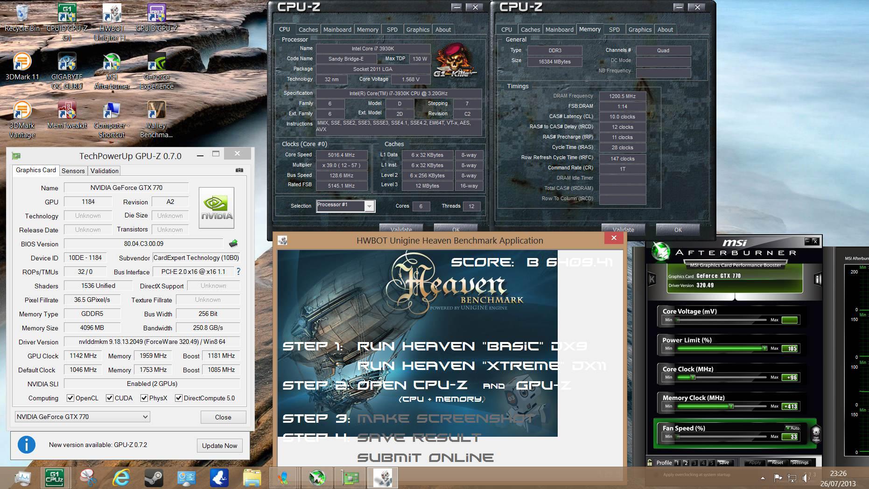Click Core Clock slider handle
The width and height of the screenshot is (869, 489).
(693, 377)
